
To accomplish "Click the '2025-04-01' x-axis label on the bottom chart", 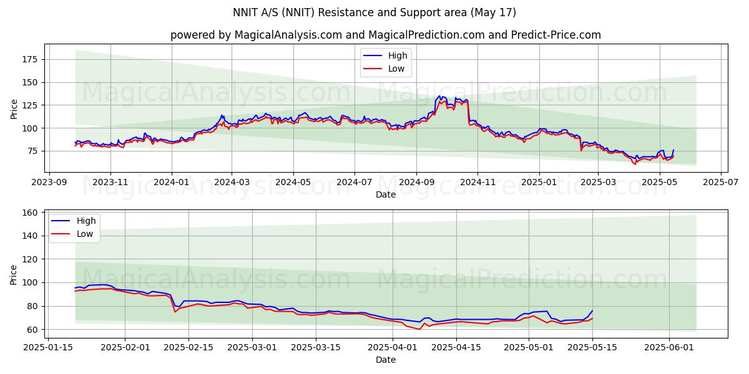I will coord(393,348).
